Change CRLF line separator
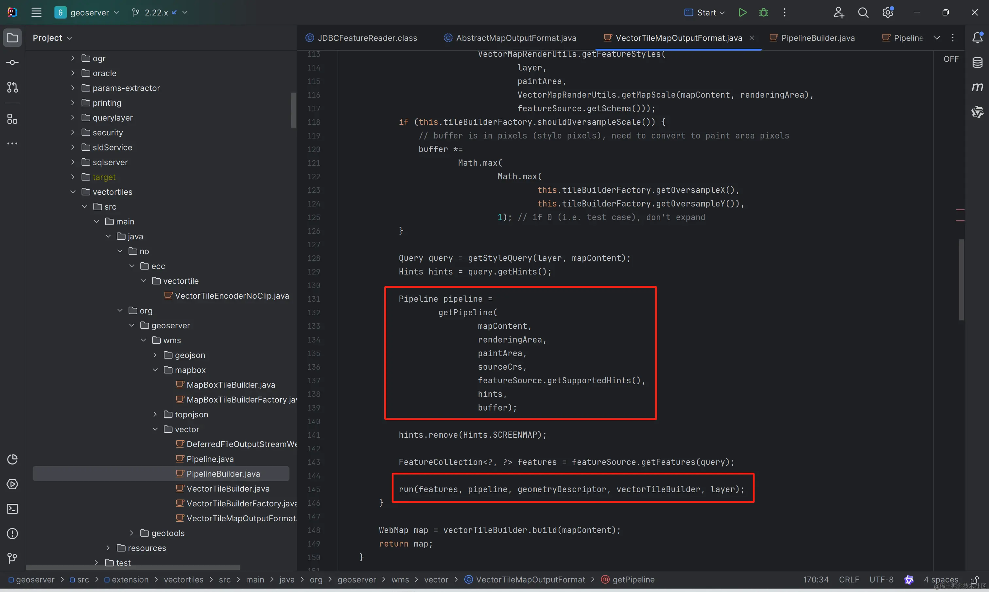Screen dimensions: 989x592 (849, 580)
